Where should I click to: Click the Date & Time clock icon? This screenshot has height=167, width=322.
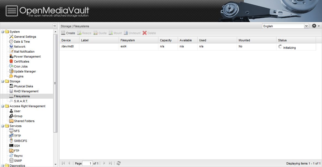click(x=11, y=41)
